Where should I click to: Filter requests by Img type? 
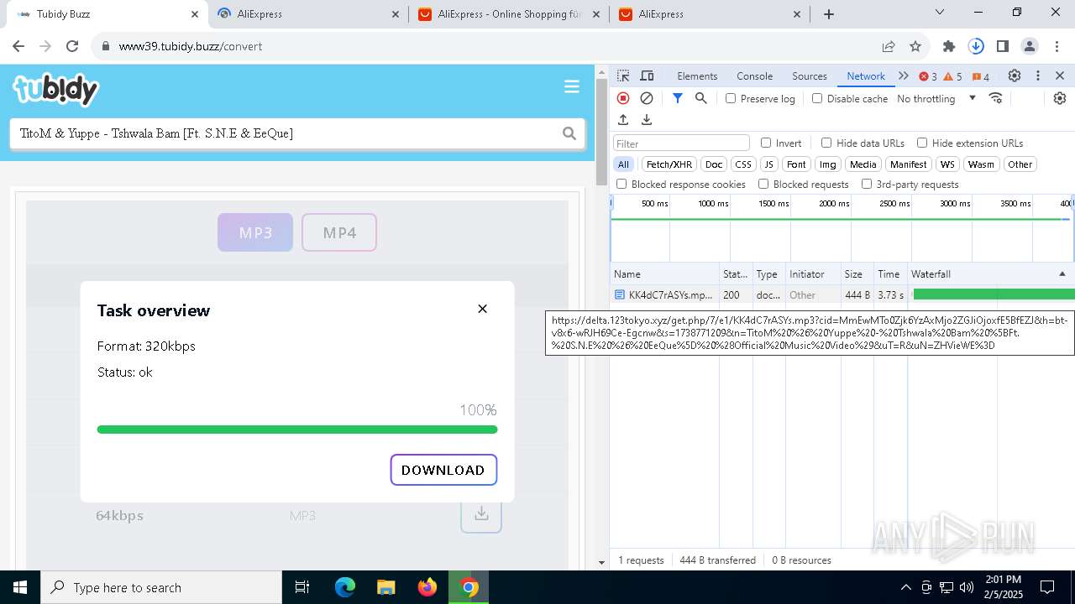828,164
